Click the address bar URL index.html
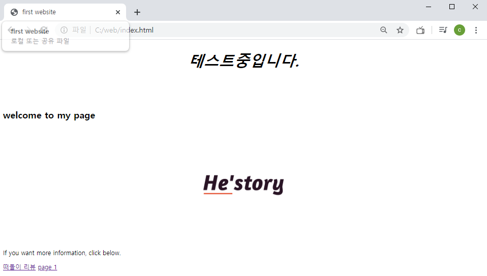Viewport: 487px width, 276px height. (124, 30)
